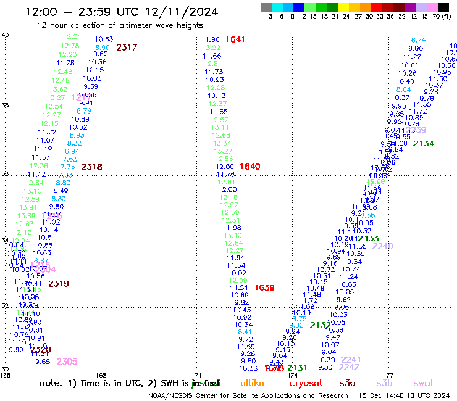The image size is (457, 401).
Task: Click the 'cryosat' legend label
Action: 306,384
